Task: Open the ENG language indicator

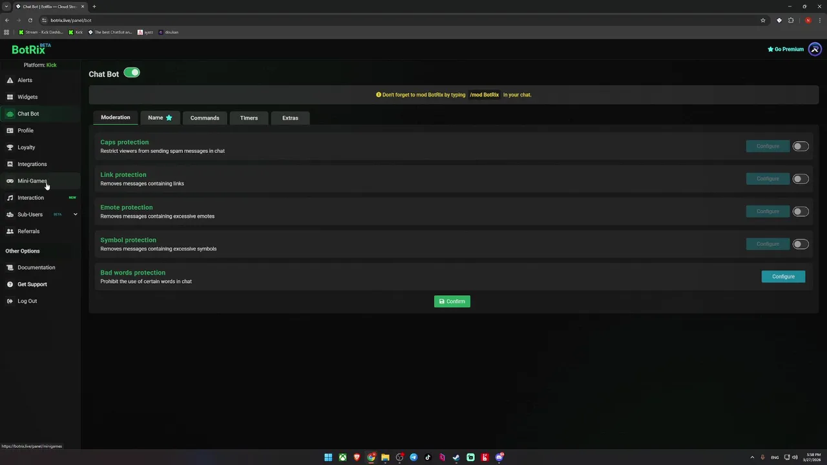Action: click(775, 457)
